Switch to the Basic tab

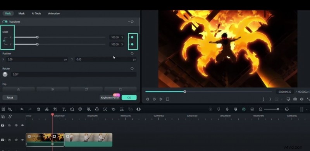point(8,14)
